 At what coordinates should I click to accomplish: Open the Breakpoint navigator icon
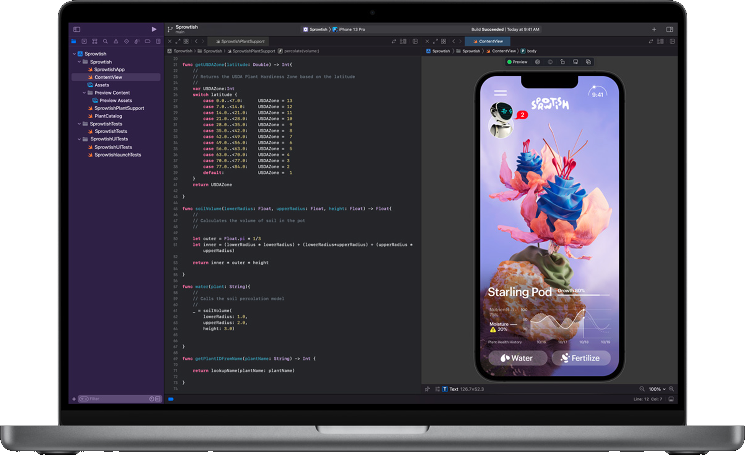point(148,41)
